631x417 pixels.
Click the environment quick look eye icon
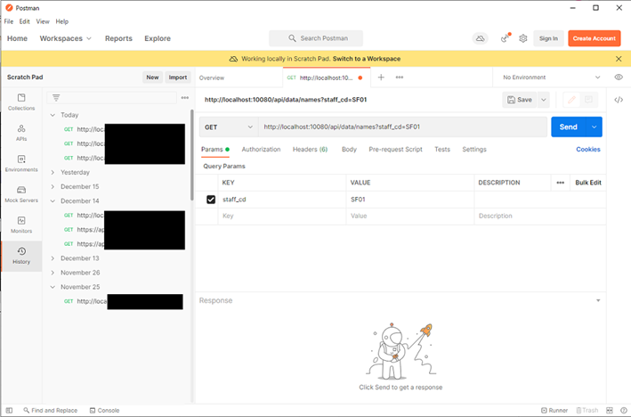coord(619,78)
